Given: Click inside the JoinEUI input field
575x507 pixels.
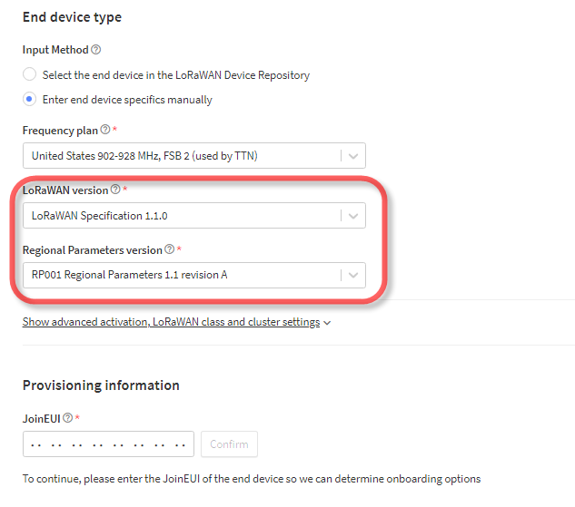Looking at the screenshot, I should point(108,444).
